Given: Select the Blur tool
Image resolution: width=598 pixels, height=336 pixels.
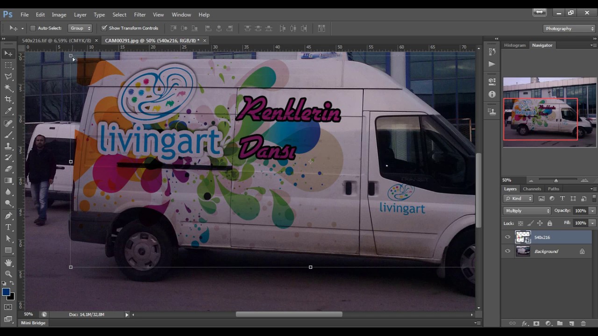Looking at the screenshot, I should pyautogui.click(x=8, y=192).
